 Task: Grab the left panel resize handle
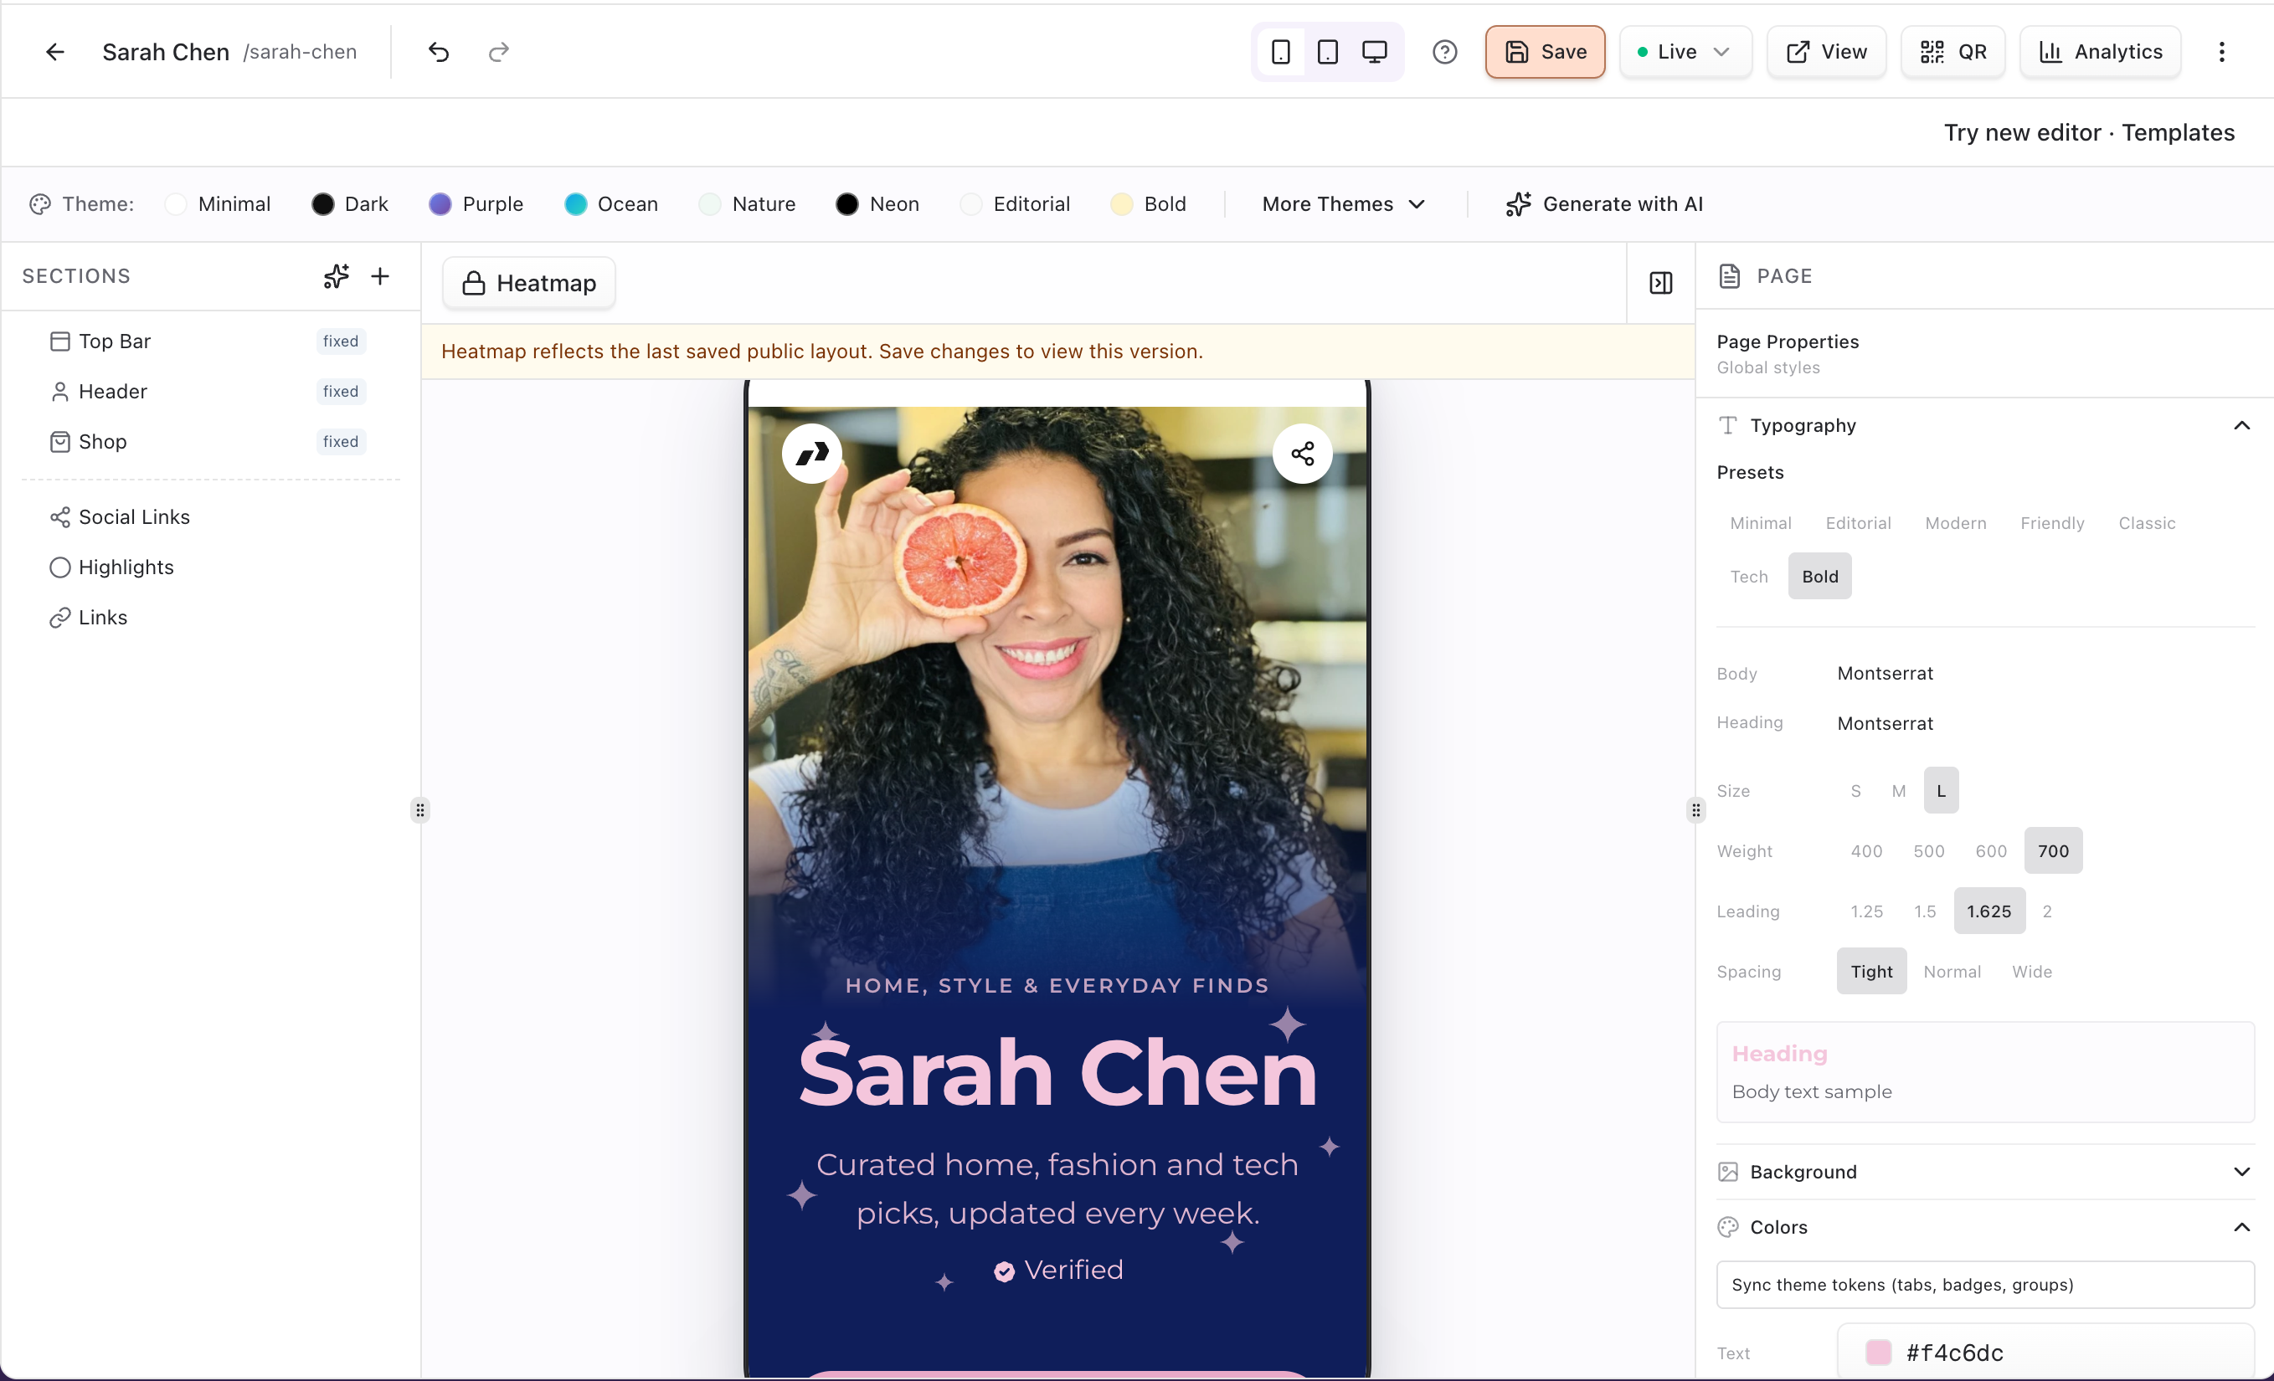pos(420,810)
